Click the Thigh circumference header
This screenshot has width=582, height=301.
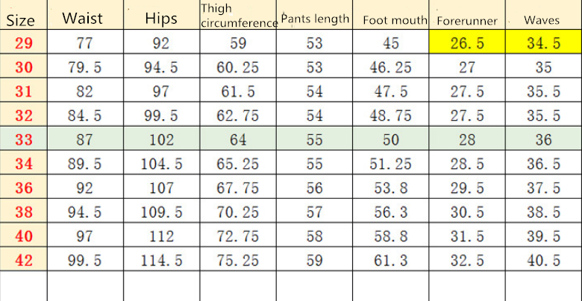[x=239, y=16]
